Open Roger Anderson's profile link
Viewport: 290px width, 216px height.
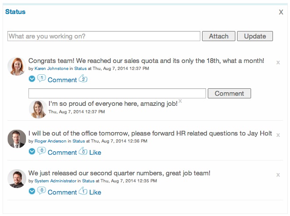pyautogui.click(x=50, y=141)
